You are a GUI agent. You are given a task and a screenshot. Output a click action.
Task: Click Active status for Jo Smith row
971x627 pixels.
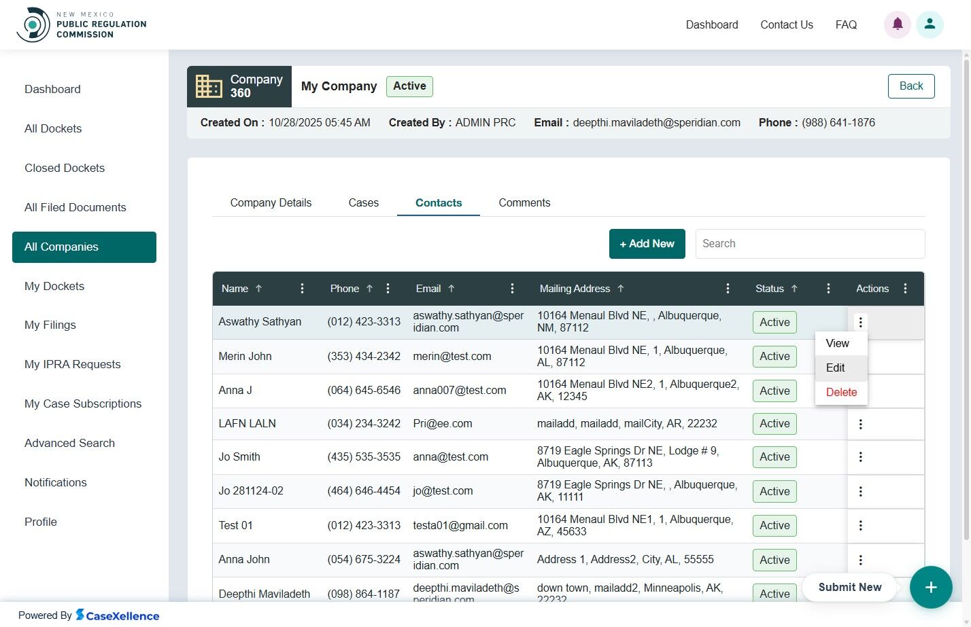(x=774, y=457)
